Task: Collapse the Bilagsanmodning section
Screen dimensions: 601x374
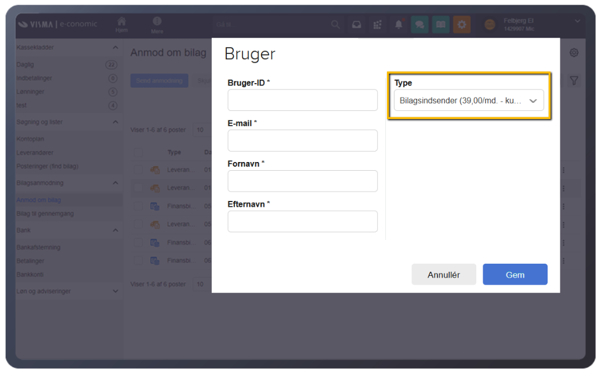Action: click(115, 183)
